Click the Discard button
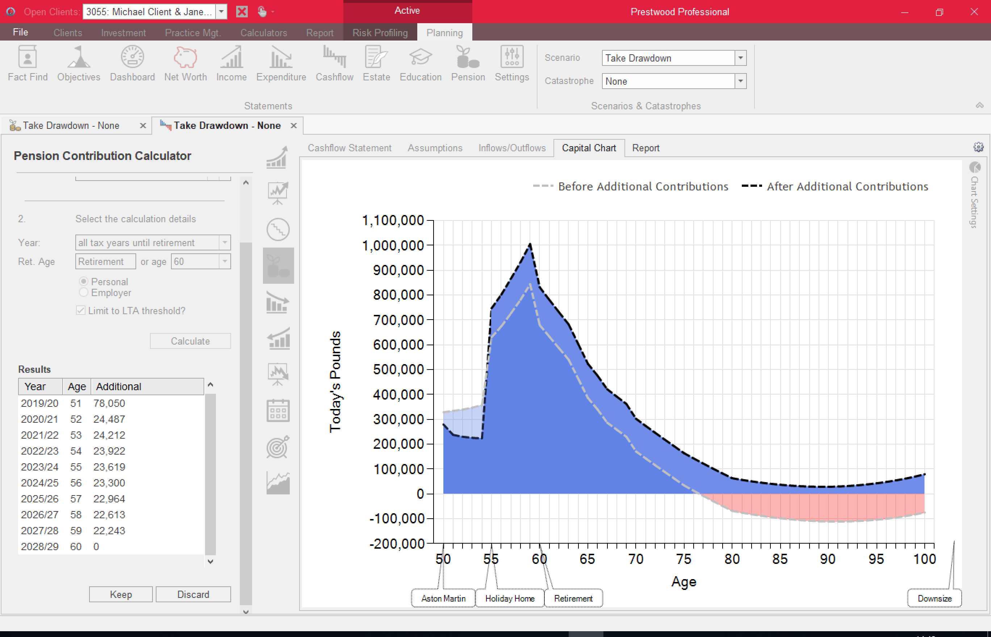991x637 pixels. 193,594
